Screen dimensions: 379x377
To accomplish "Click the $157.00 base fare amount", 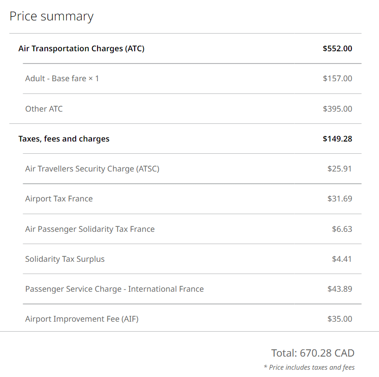I will (x=337, y=78).
